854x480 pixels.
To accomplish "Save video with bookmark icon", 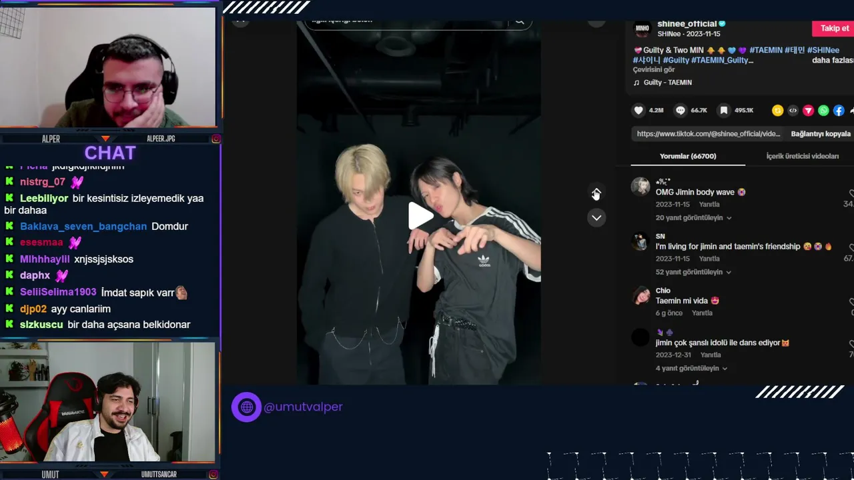I will [723, 111].
